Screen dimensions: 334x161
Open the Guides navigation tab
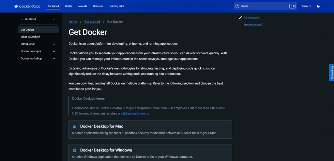coord(68,6)
